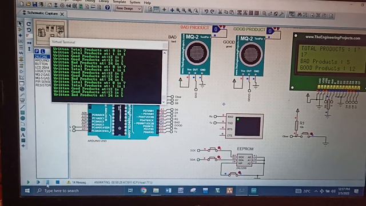Pause the running simulation
This screenshot has height=206, width=366.
pos(47,182)
